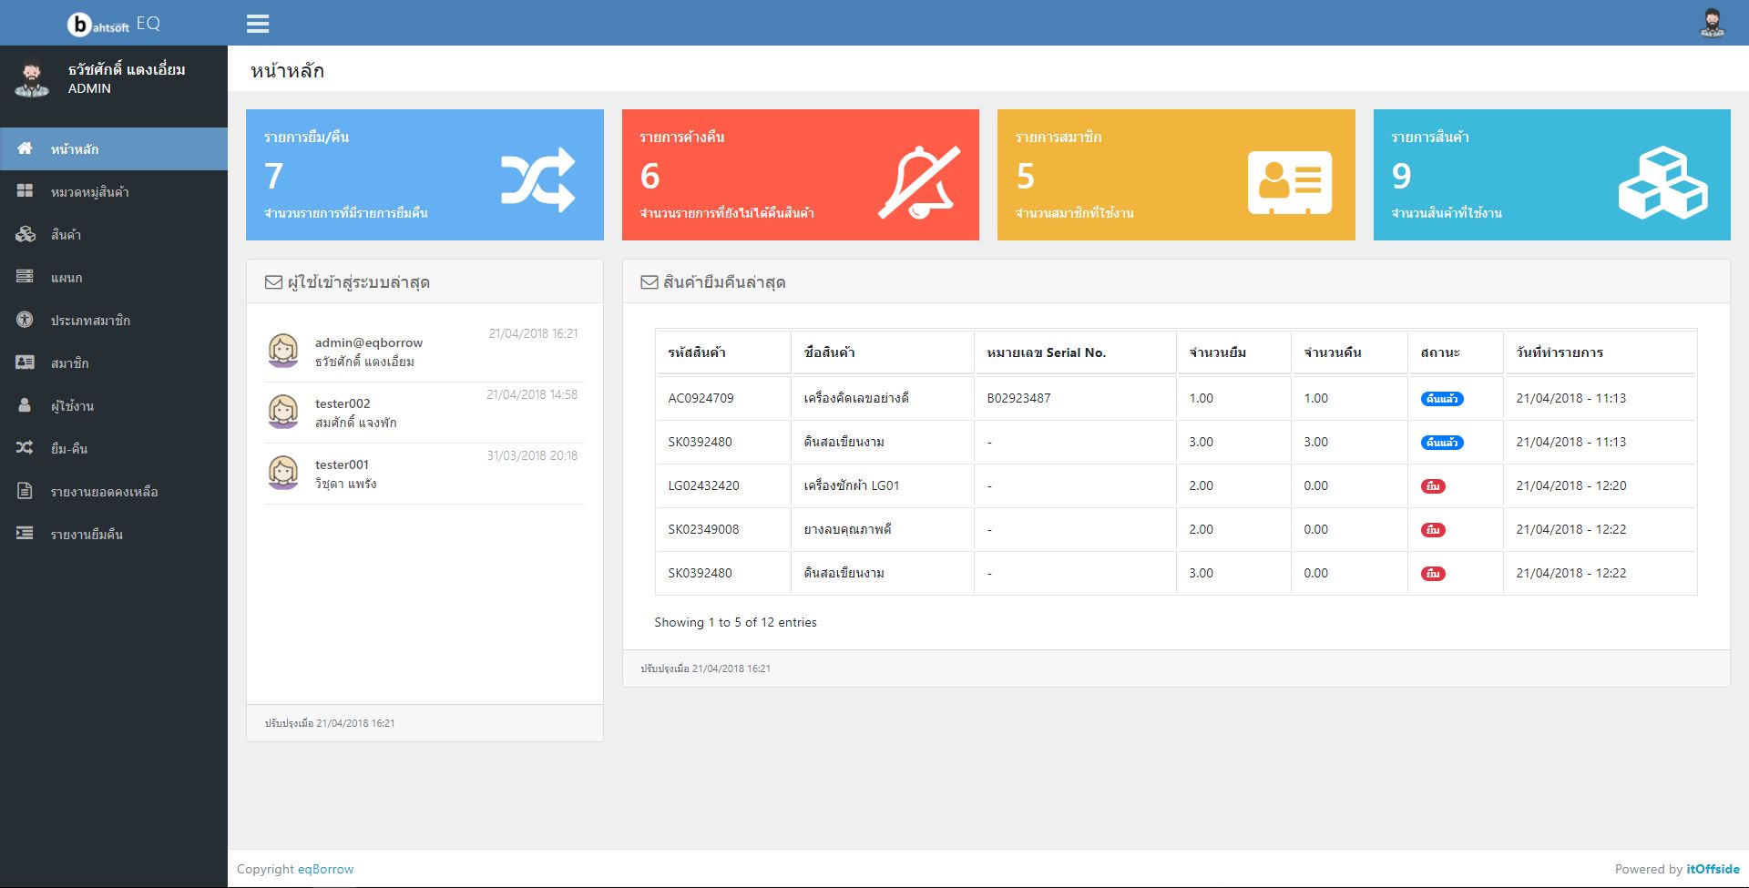Open the yellow รายการสมาชิก summary card
Viewport: 1749px width, 888px height.
pyautogui.click(x=1175, y=175)
